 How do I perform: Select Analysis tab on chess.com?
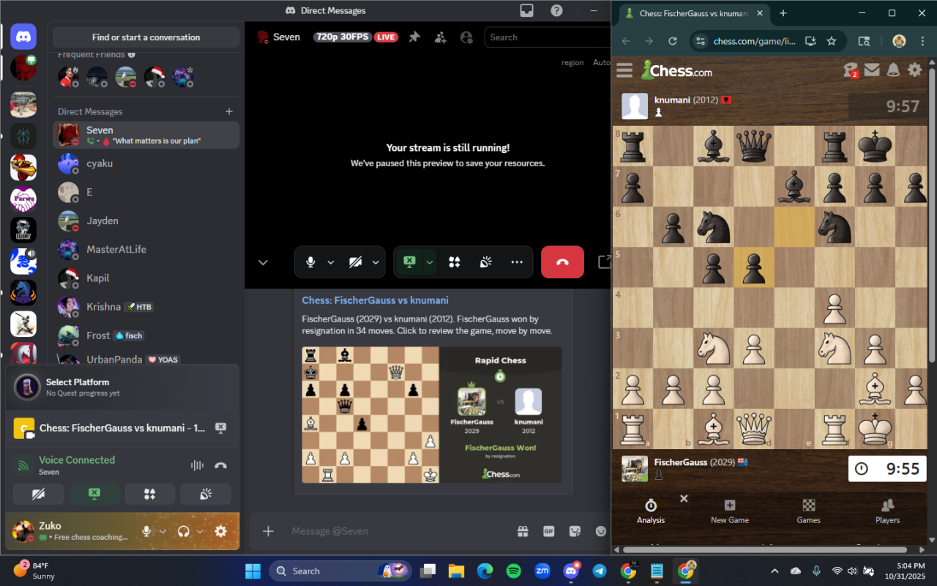click(651, 511)
